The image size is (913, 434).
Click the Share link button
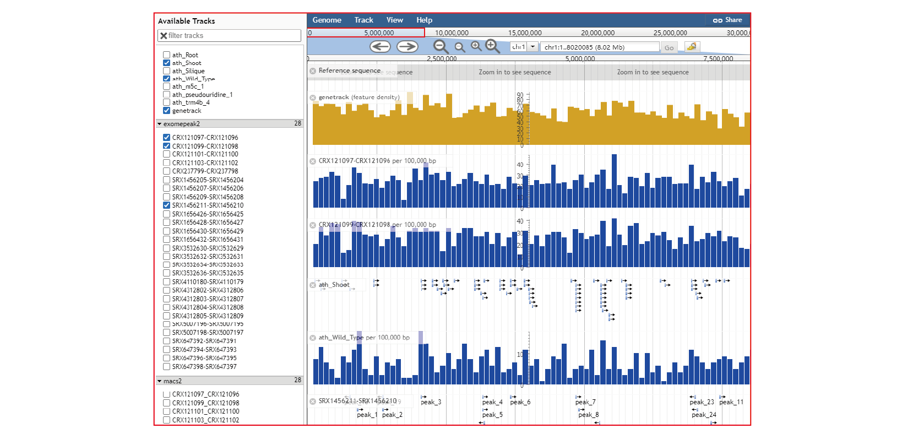(727, 20)
